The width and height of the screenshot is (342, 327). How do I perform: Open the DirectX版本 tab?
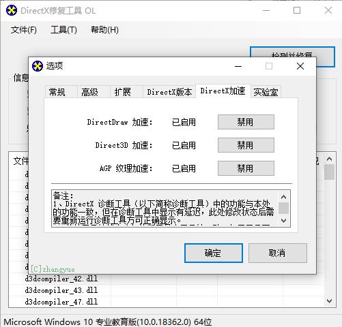point(169,92)
